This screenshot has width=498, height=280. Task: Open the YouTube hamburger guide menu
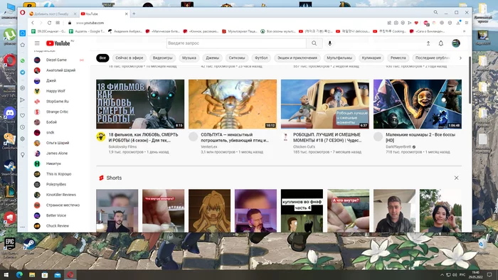(37, 43)
